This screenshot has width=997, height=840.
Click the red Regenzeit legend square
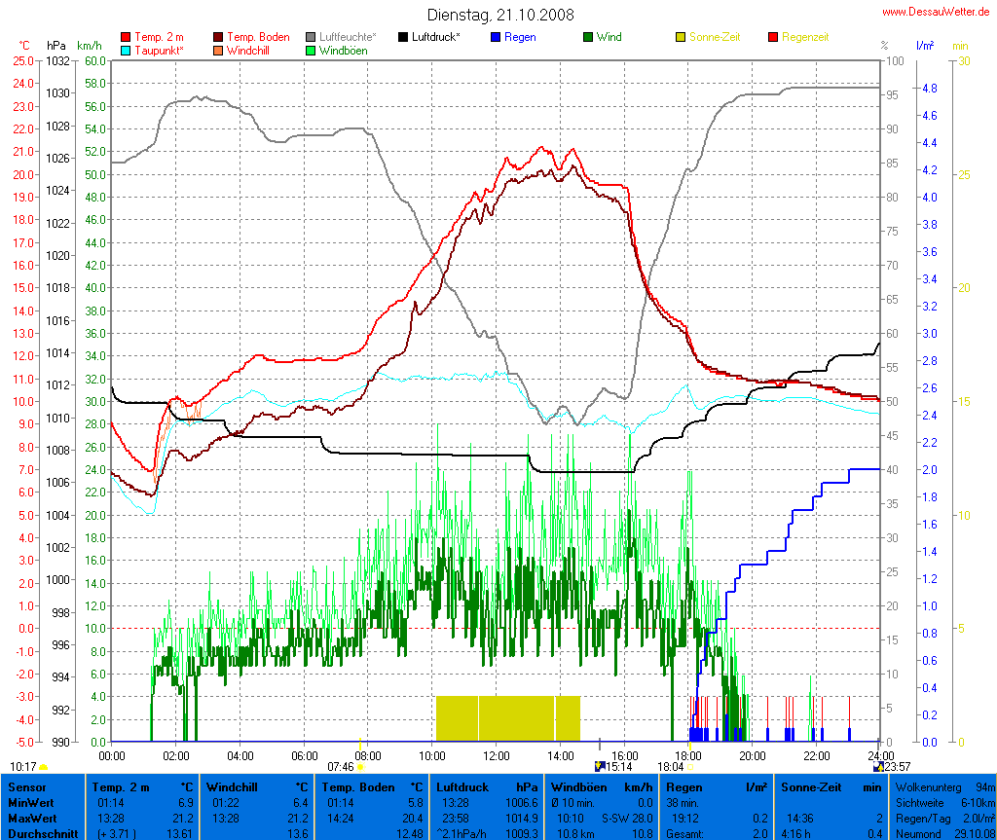click(773, 37)
